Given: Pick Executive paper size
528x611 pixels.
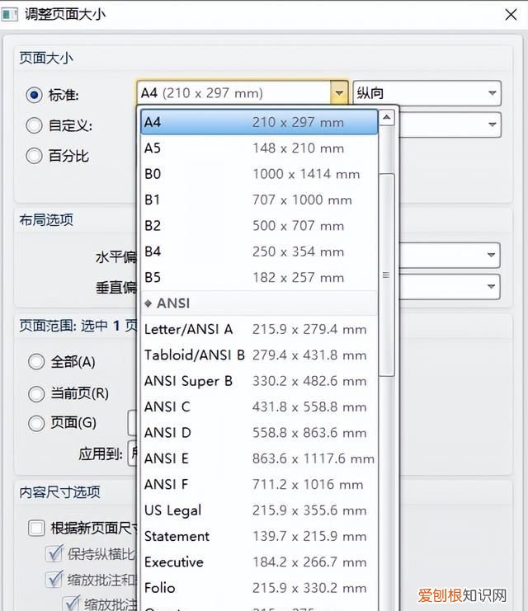Looking at the screenshot, I should point(259,562).
